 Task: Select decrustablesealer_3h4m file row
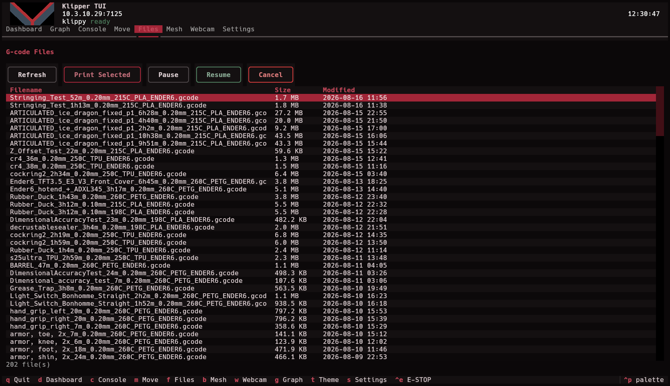point(331,228)
